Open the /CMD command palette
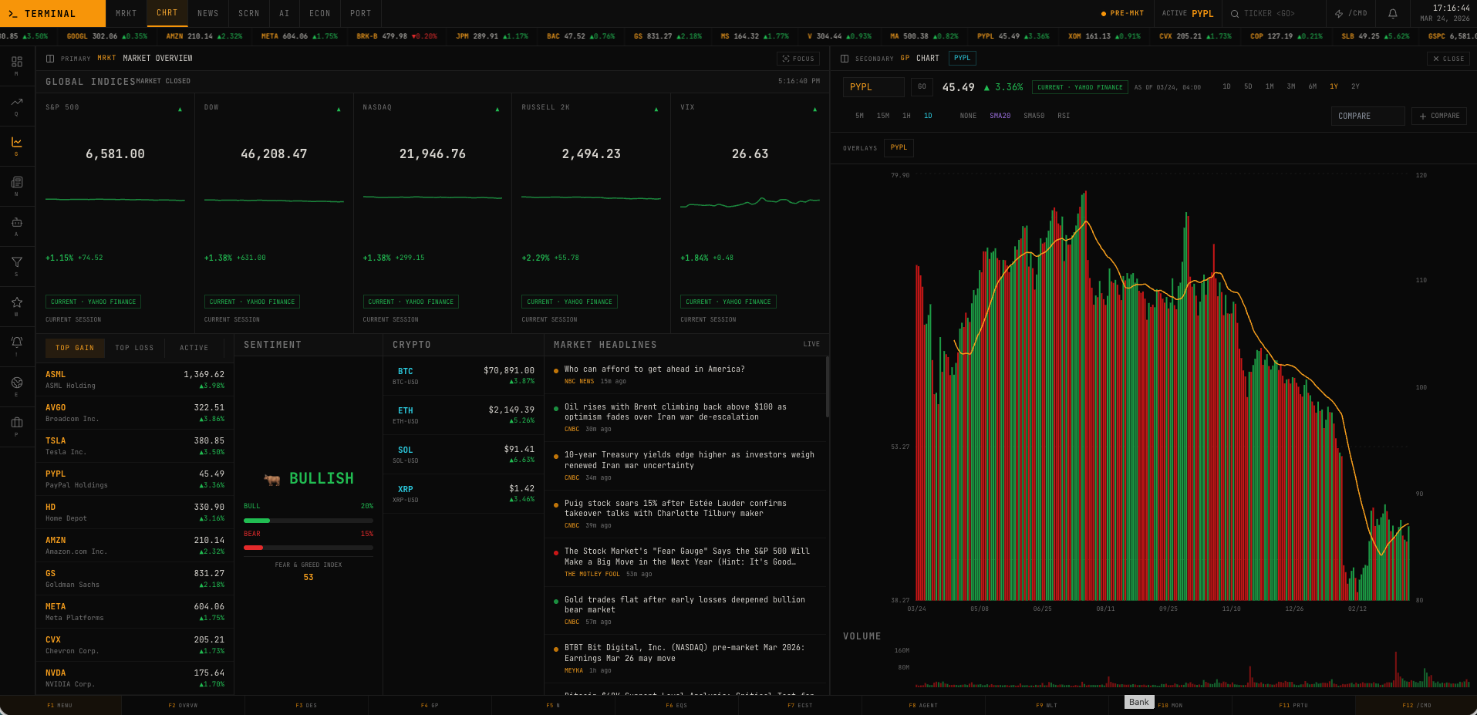Image resolution: width=1477 pixels, height=715 pixels. coord(1351,13)
